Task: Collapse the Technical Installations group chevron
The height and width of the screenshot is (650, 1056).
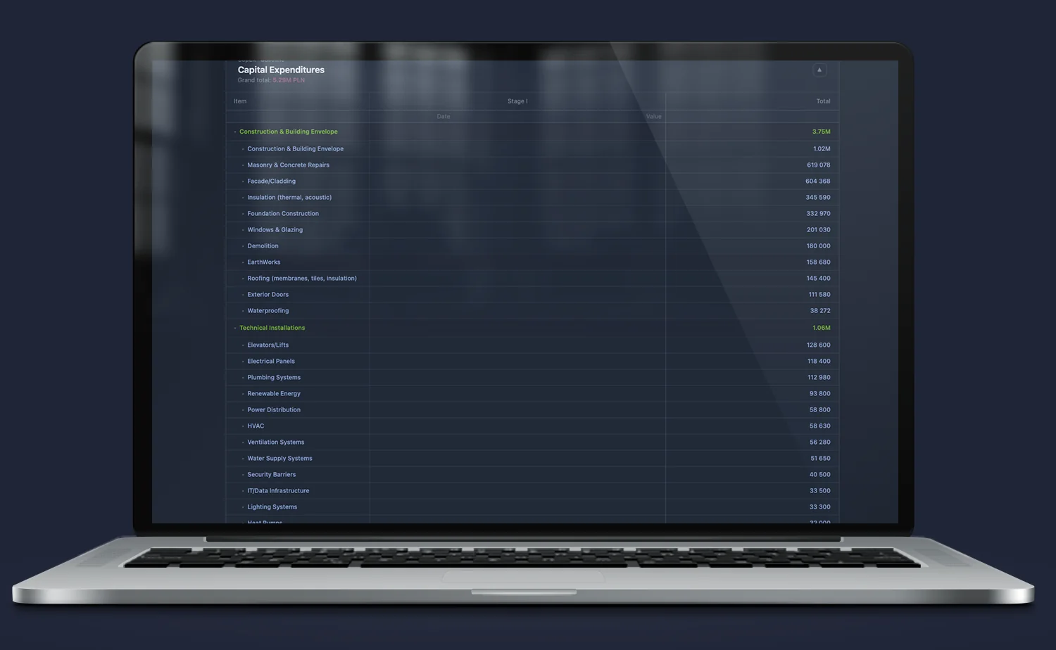Action: [235, 328]
